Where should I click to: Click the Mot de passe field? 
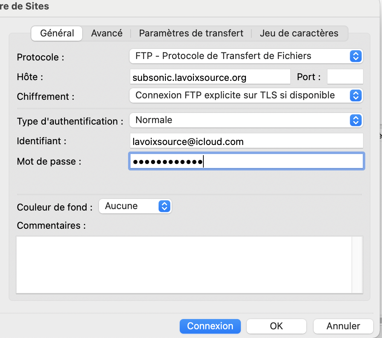tap(246, 161)
